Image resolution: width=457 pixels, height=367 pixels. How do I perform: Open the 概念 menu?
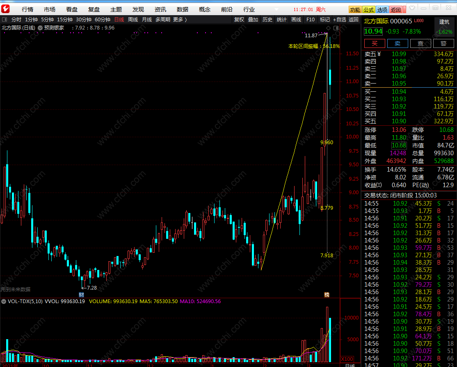click(x=205, y=9)
